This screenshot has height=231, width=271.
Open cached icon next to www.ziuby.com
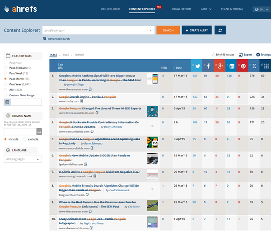82,101
